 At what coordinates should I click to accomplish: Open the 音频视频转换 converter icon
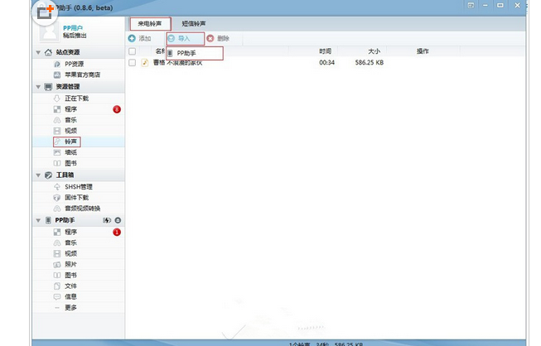tap(57, 209)
